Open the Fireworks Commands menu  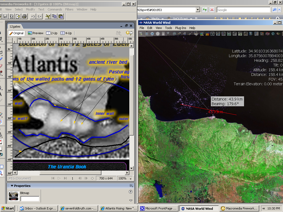(55, 9)
